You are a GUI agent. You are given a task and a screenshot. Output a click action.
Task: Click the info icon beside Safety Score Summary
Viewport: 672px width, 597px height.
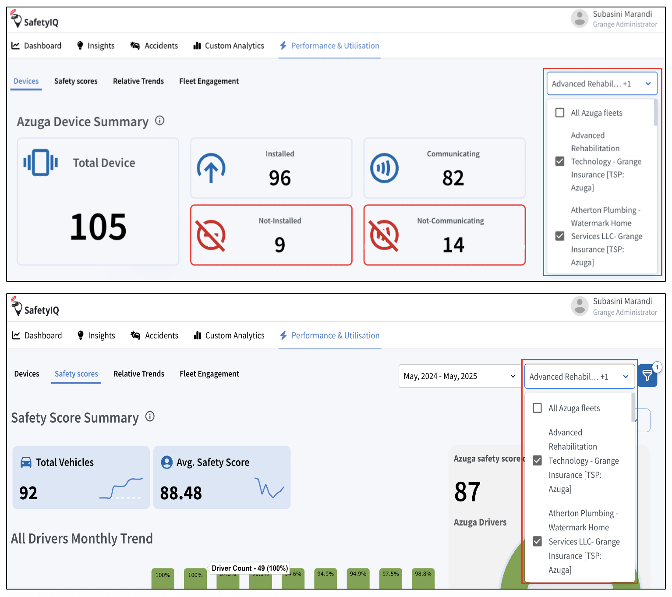point(150,416)
